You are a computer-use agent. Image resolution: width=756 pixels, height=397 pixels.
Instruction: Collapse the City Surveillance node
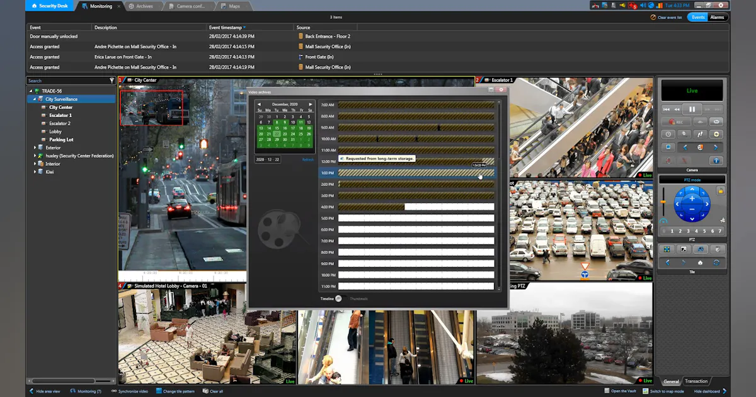pyautogui.click(x=35, y=99)
